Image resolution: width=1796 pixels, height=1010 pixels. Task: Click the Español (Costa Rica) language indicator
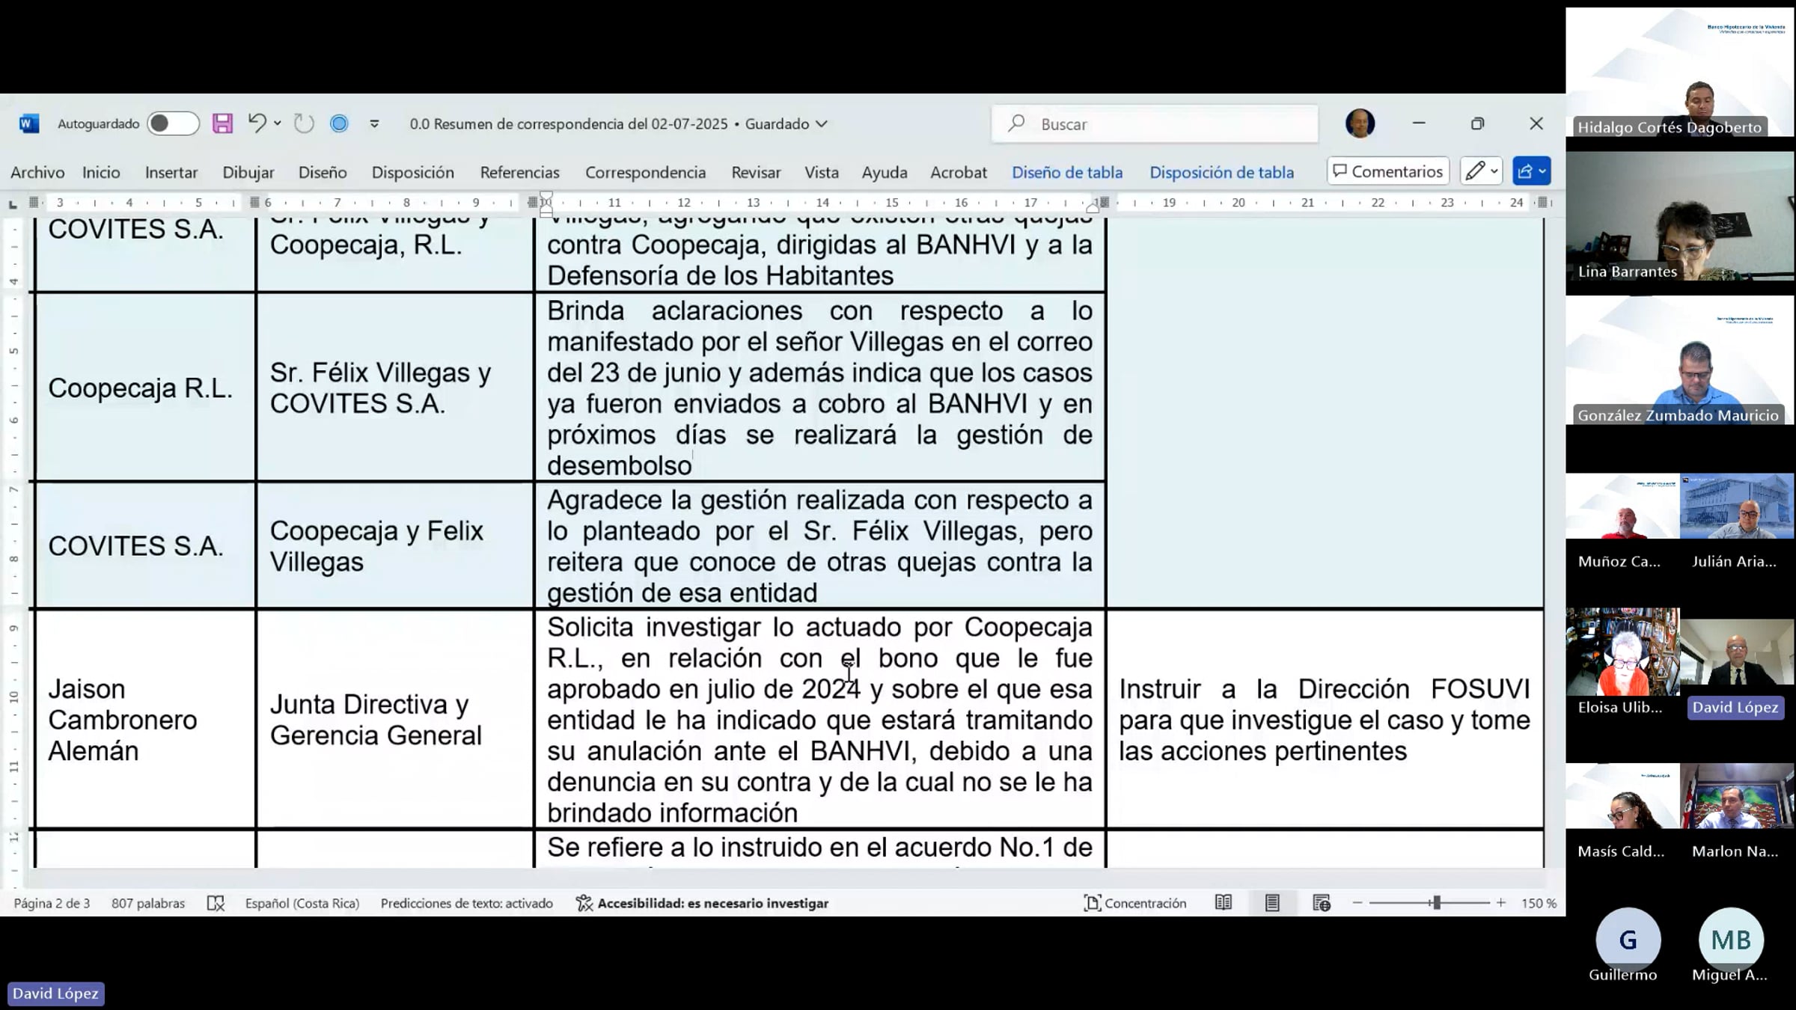point(302,903)
